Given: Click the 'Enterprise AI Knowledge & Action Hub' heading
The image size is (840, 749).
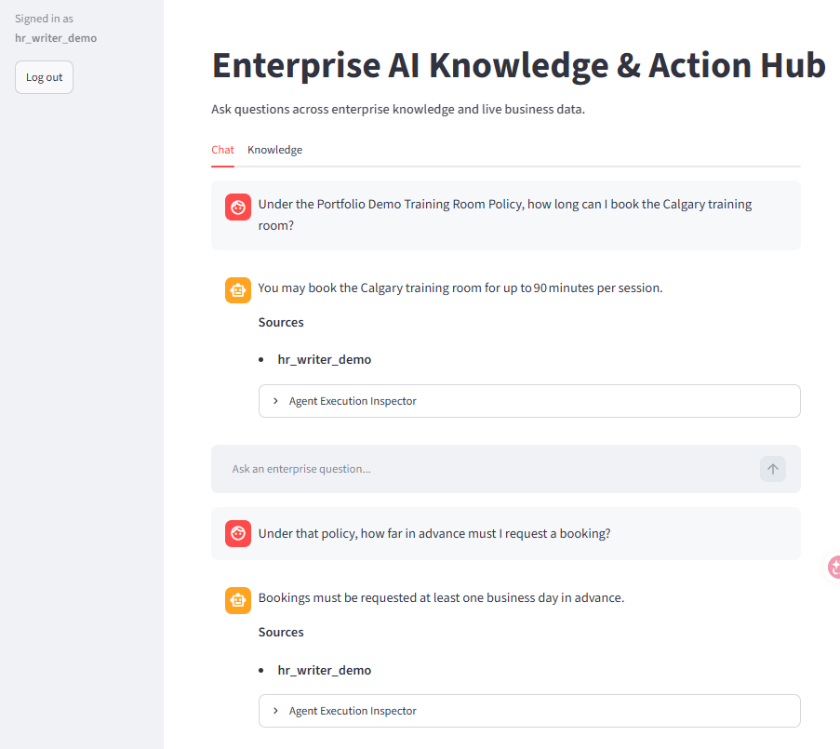Looking at the screenshot, I should [518, 65].
